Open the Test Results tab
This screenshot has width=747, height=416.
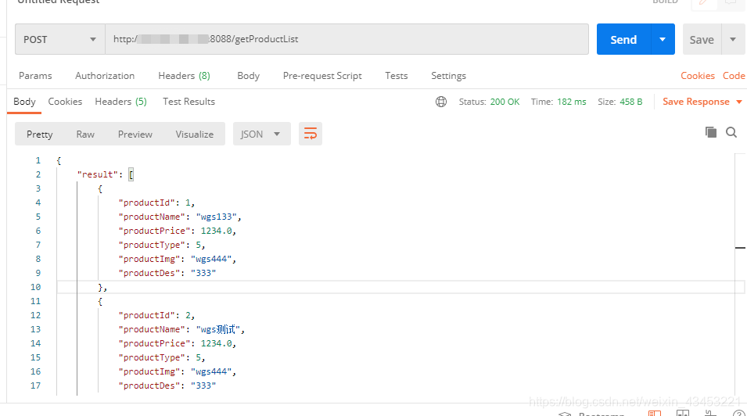189,102
